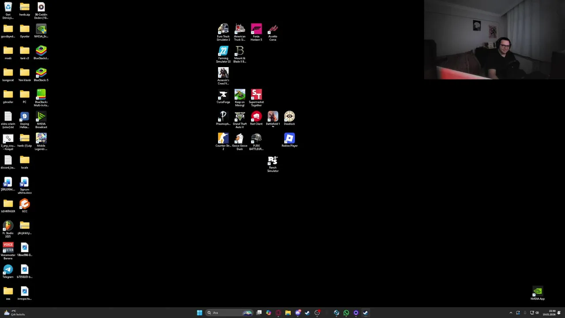
Task: Select the görseller folder
Action: coord(8,96)
